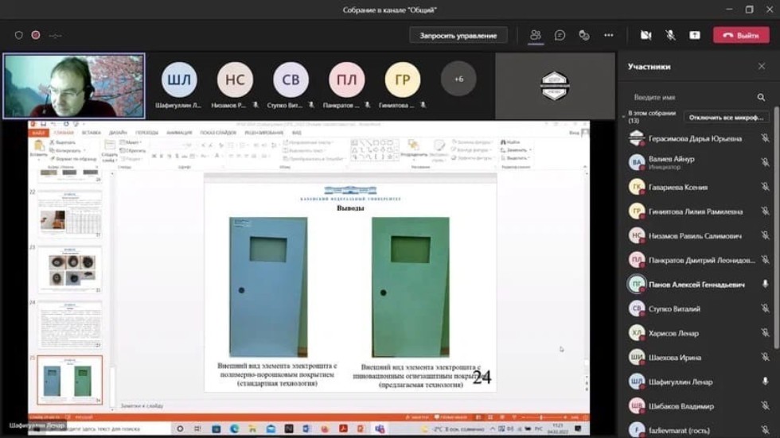Click the microphone icon next to Панов Алексей Геннадьевич
This screenshot has height=438, width=780.
[765, 285]
